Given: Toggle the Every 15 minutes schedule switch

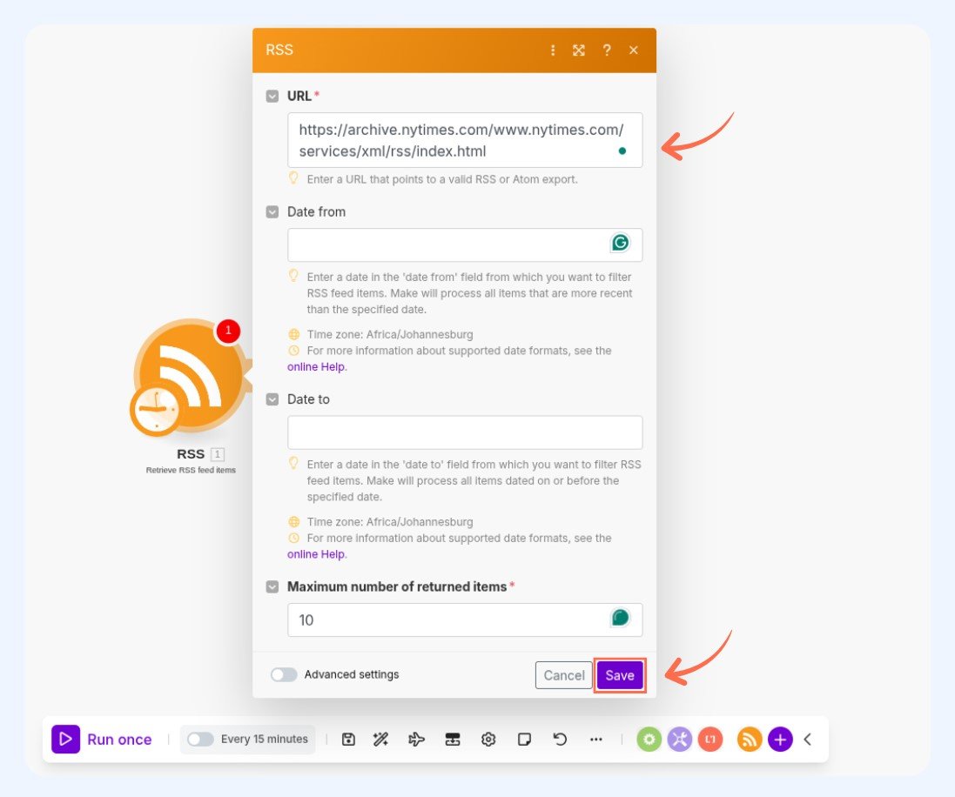Looking at the screenshot, I should tap(200, 739).
